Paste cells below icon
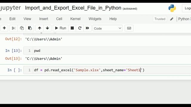Image resolution: width=191 pixels, height=107 pixels. (x=30, y=28)
